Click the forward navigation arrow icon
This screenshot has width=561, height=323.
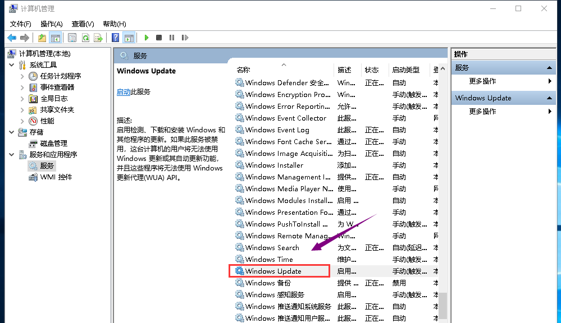click(x=24, y=38)
